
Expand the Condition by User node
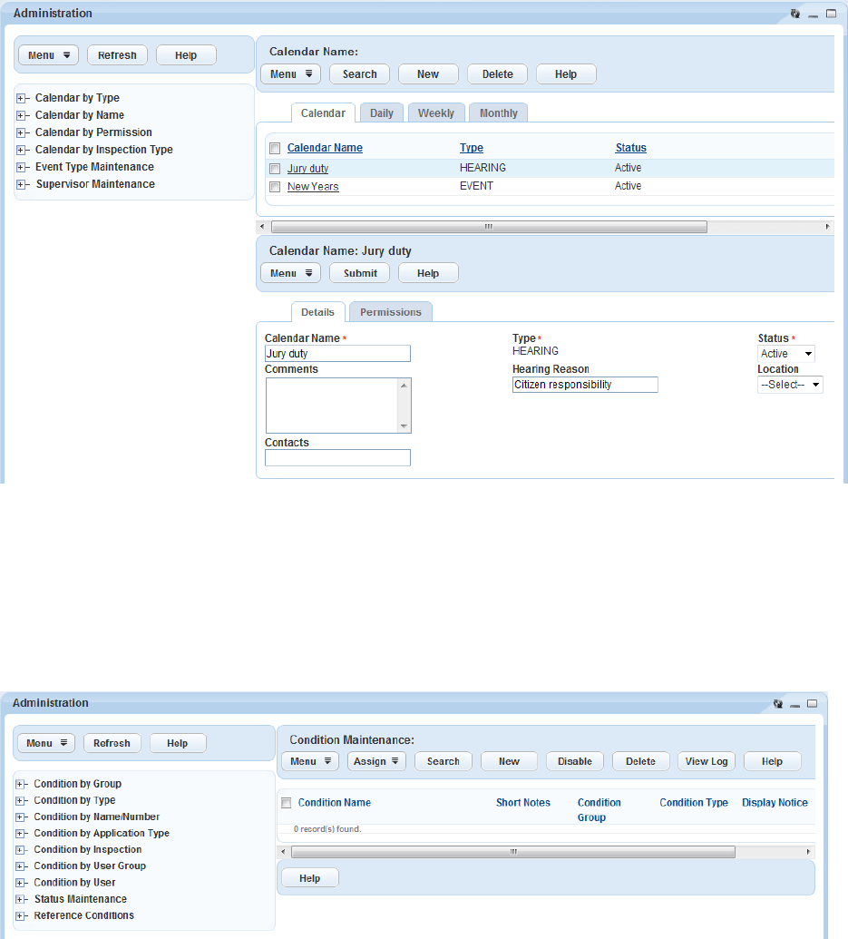point(20,884)
